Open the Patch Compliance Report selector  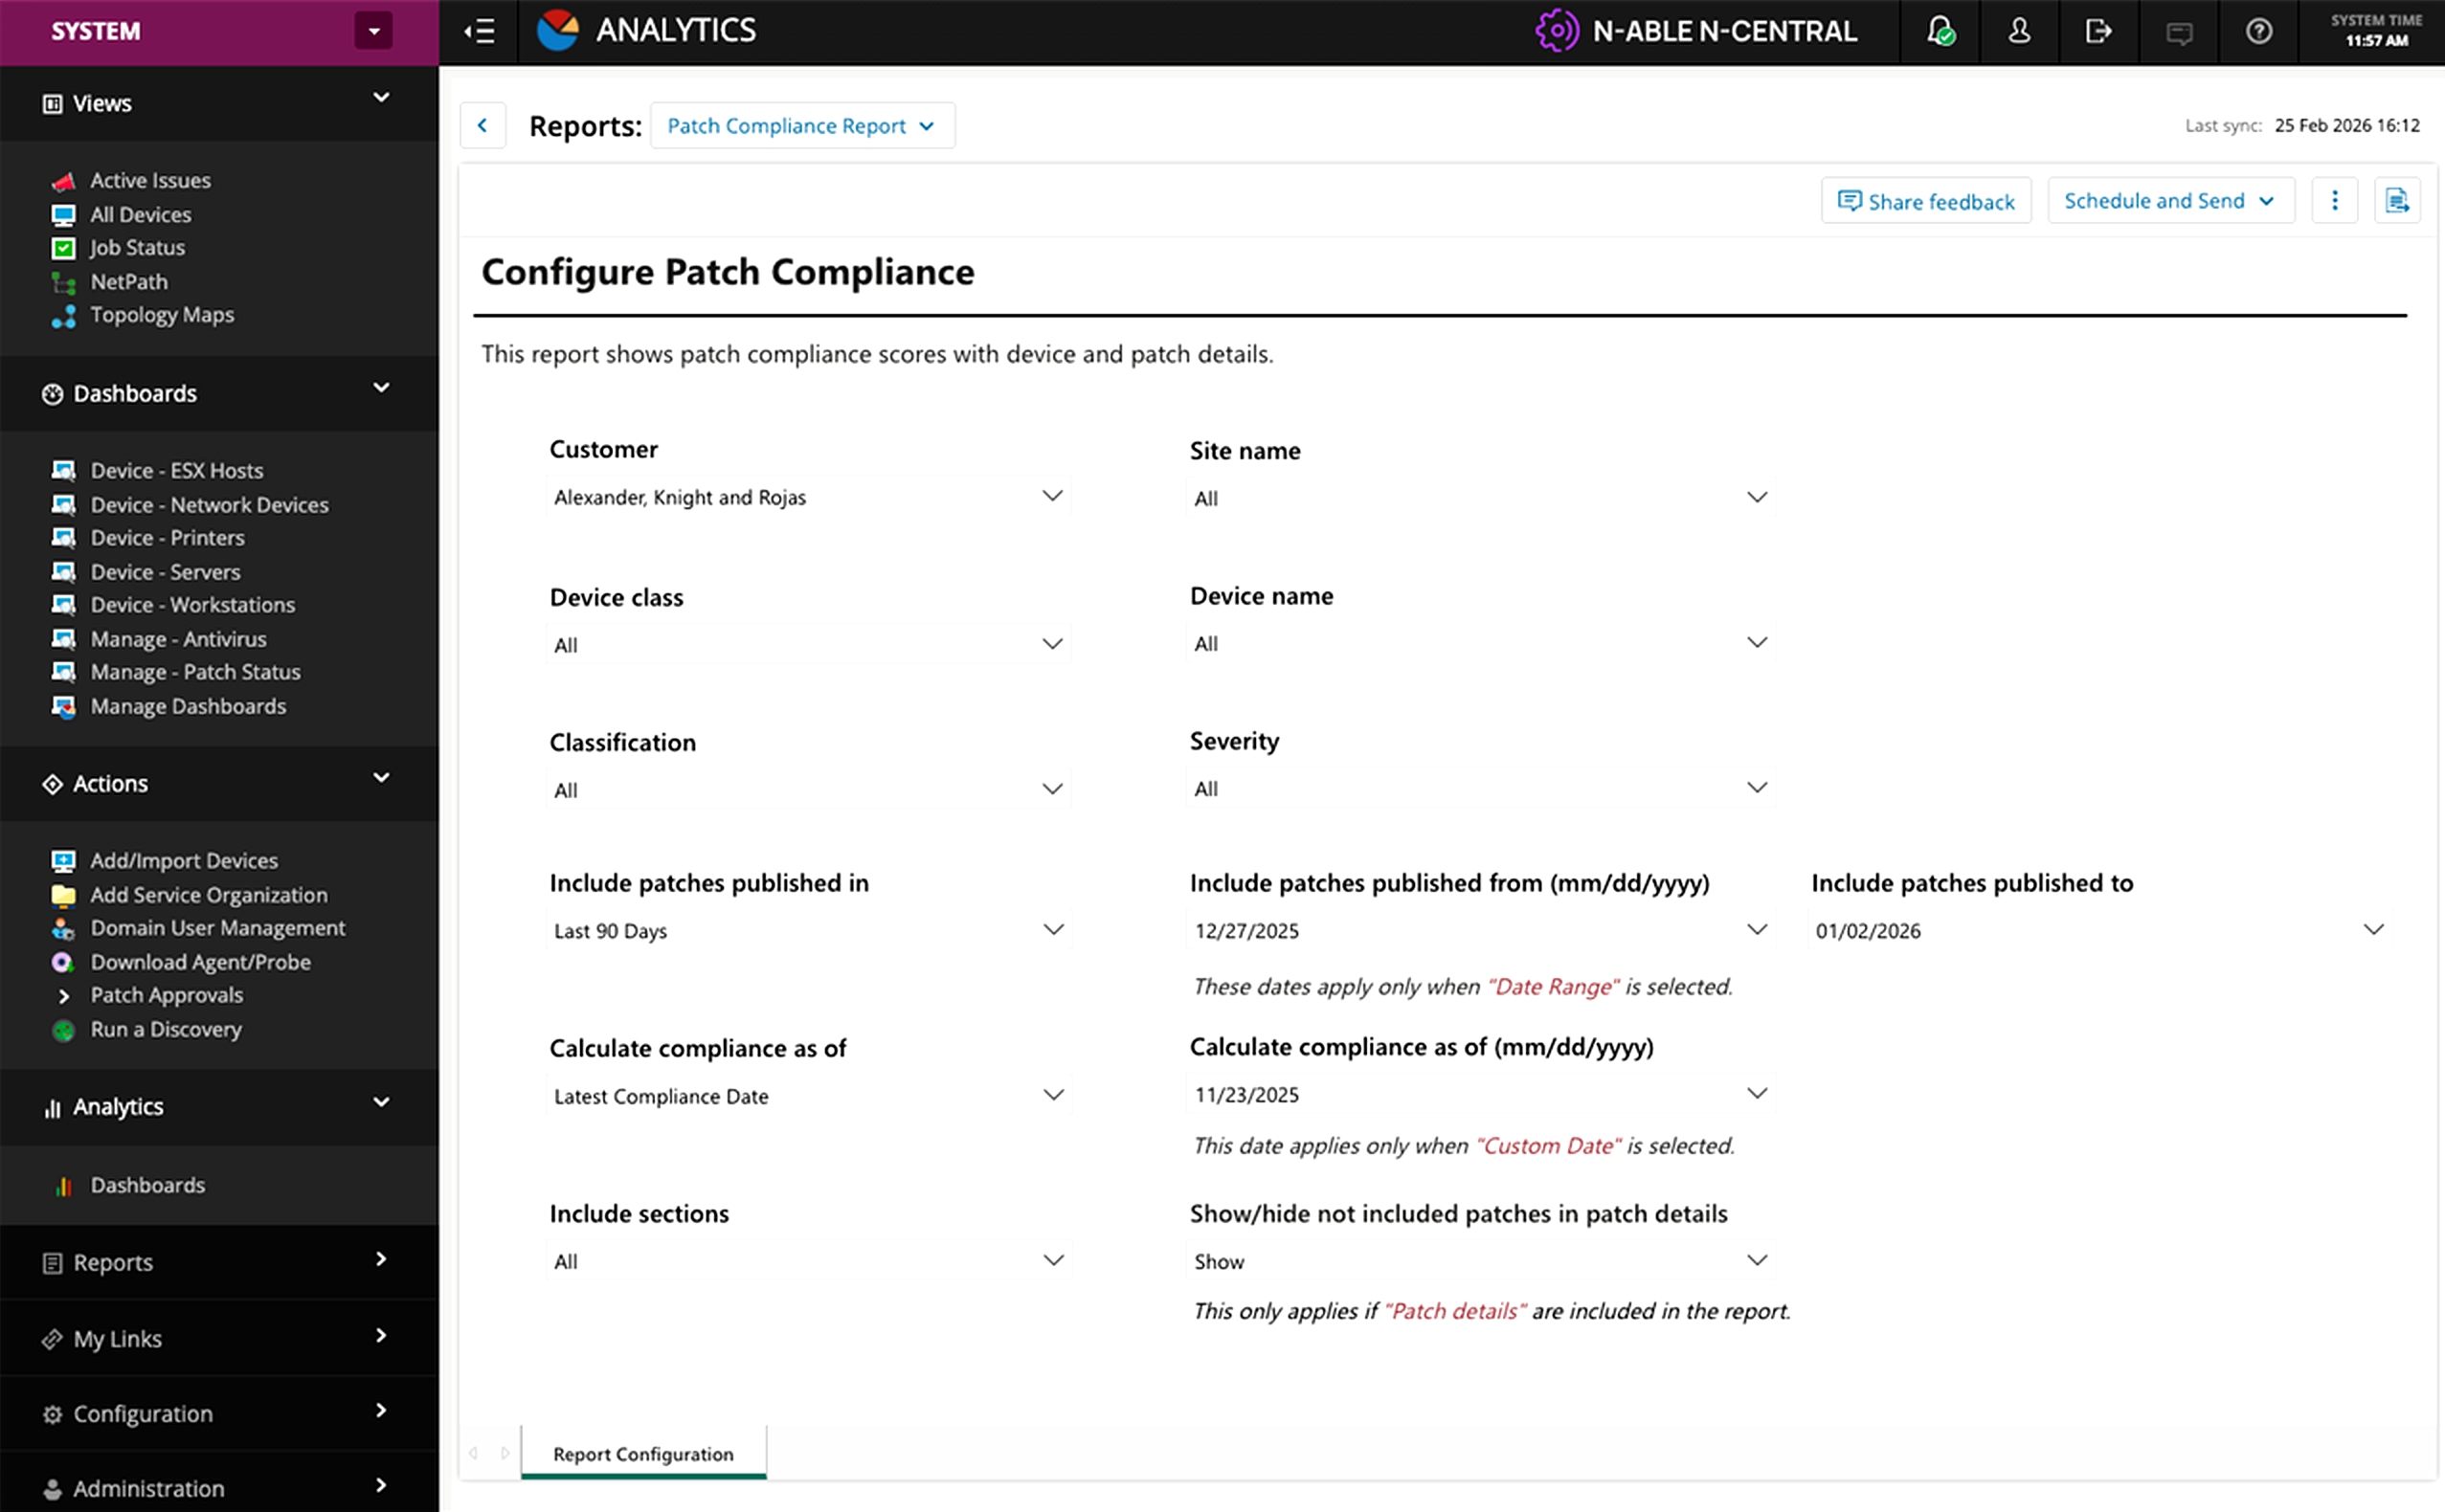[x=801, y=126]
